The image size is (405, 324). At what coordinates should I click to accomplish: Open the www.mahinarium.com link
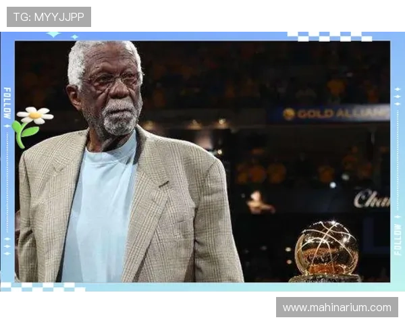coord(337,308)
